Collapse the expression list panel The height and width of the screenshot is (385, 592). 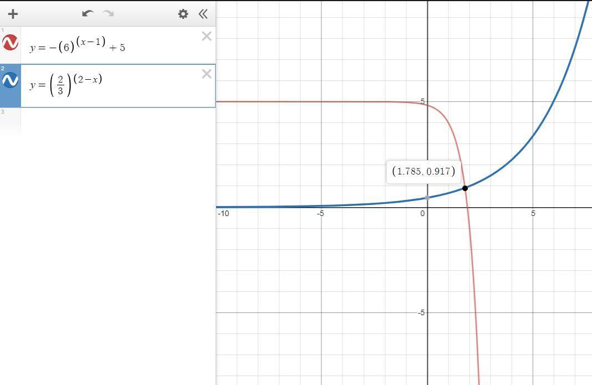click(x=203, y=14)
